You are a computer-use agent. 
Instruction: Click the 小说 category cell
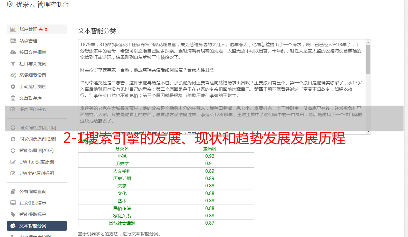coord(122,156)
